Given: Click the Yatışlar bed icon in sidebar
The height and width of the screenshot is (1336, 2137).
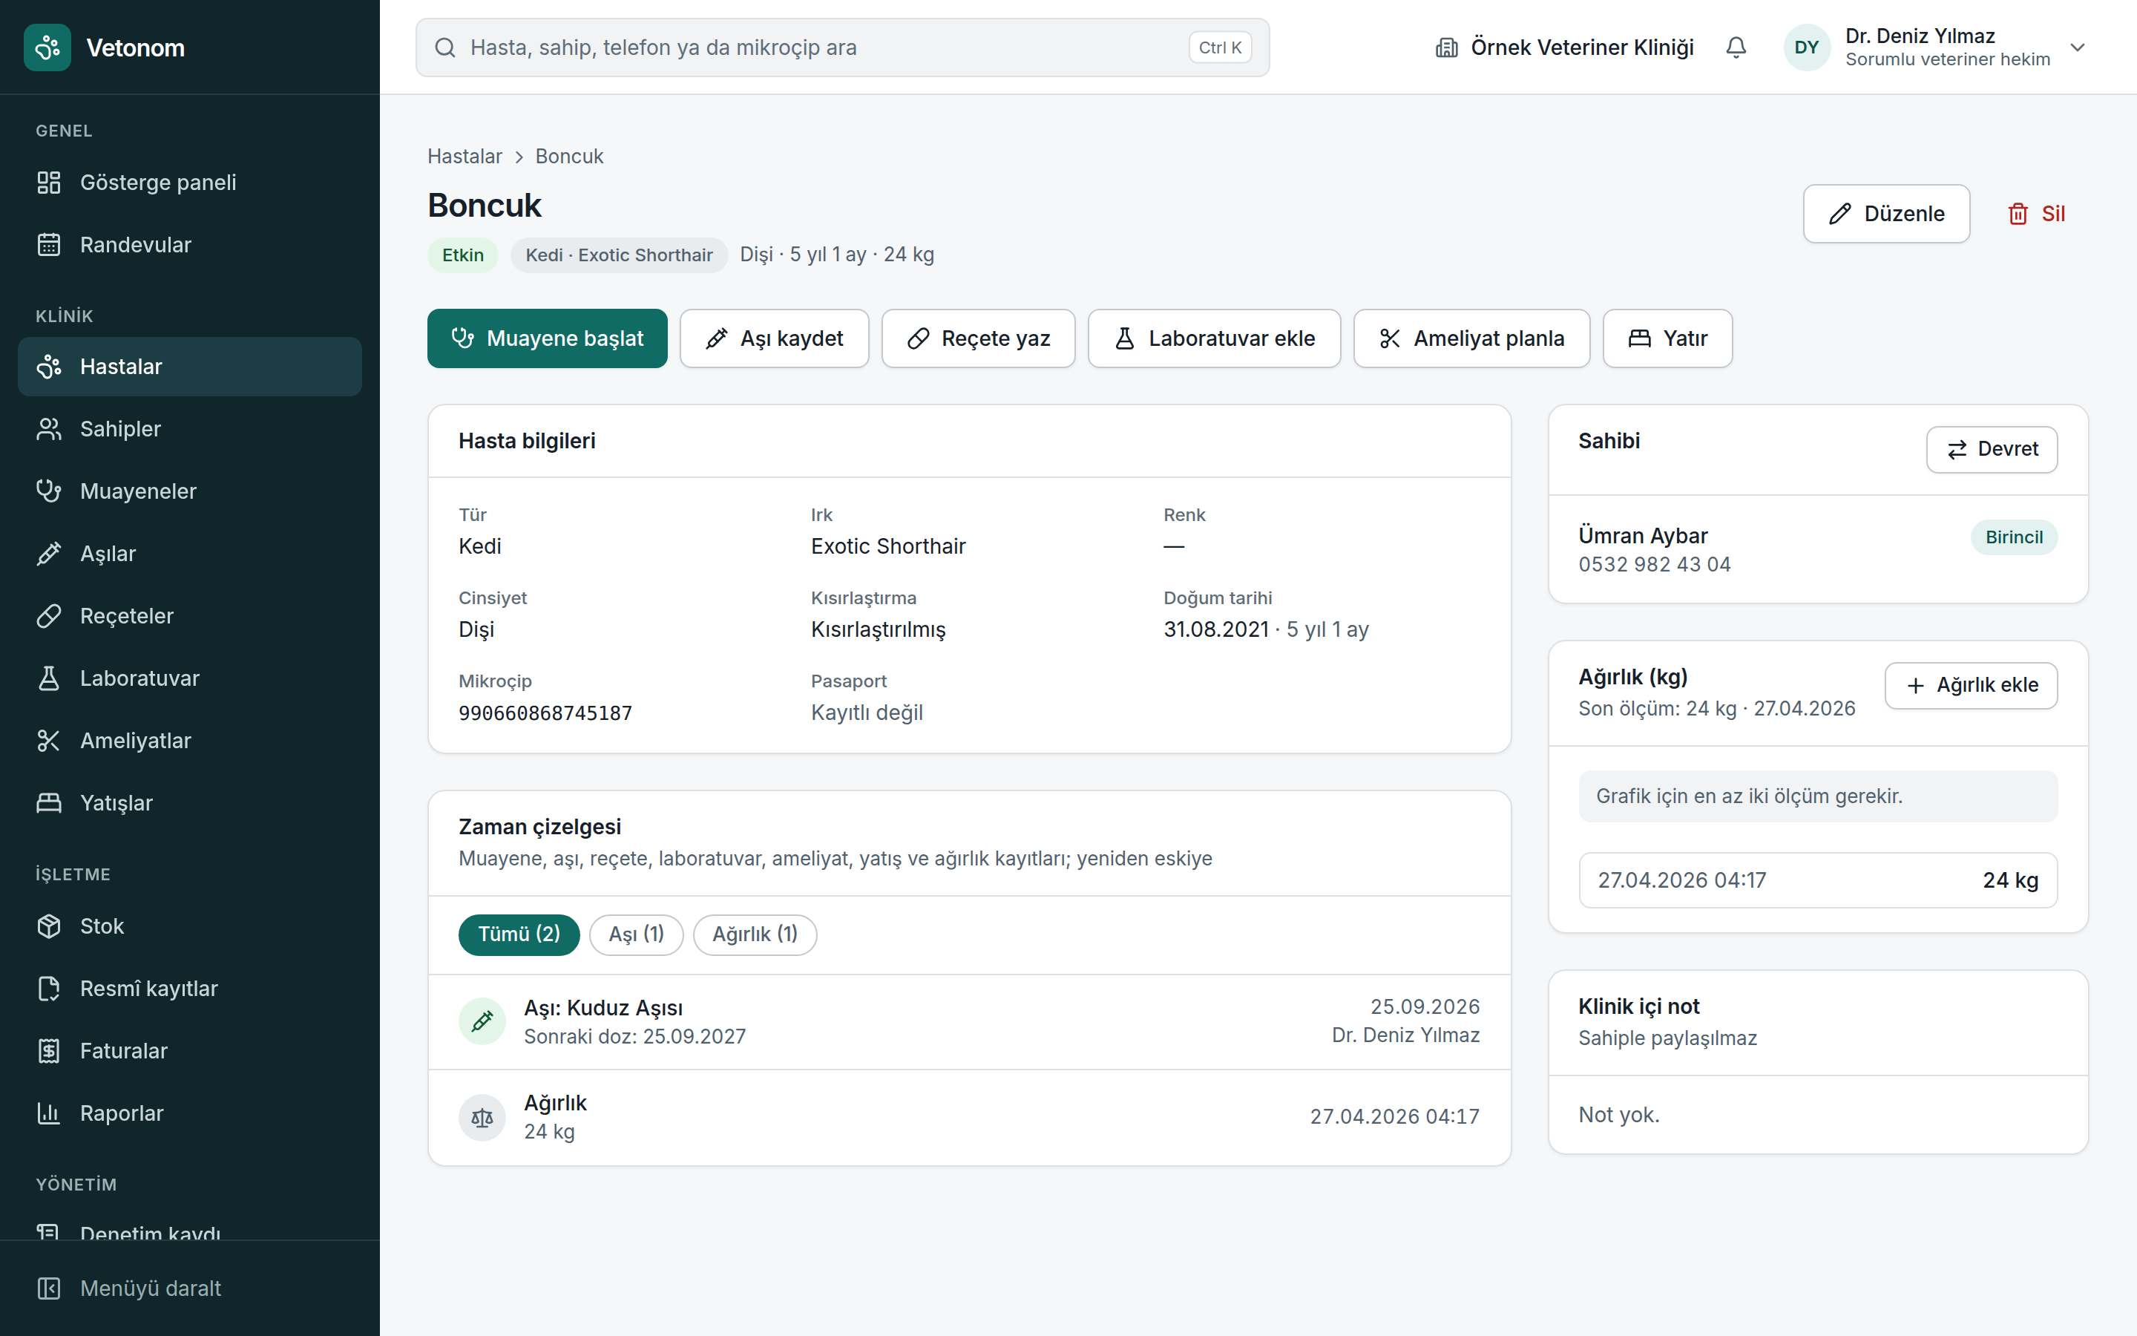Looking at the screenshot, I should (48, 803).
